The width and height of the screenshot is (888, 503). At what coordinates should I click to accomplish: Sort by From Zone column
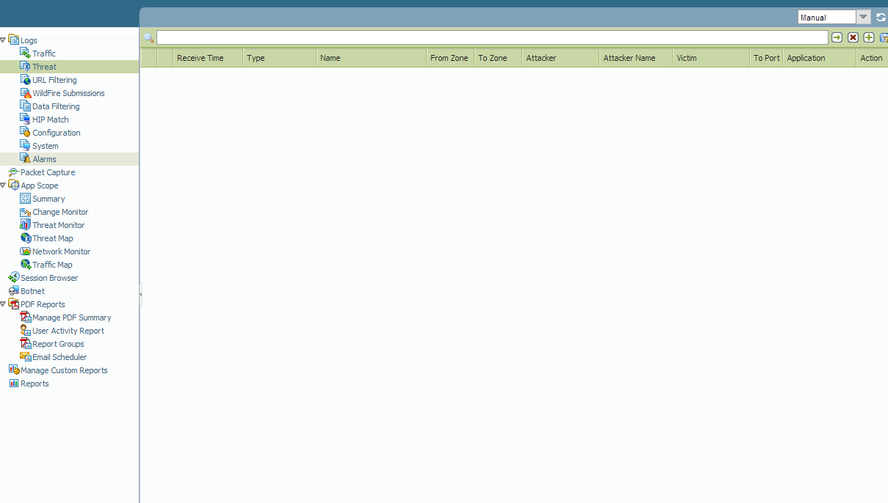tap(450, 58)
